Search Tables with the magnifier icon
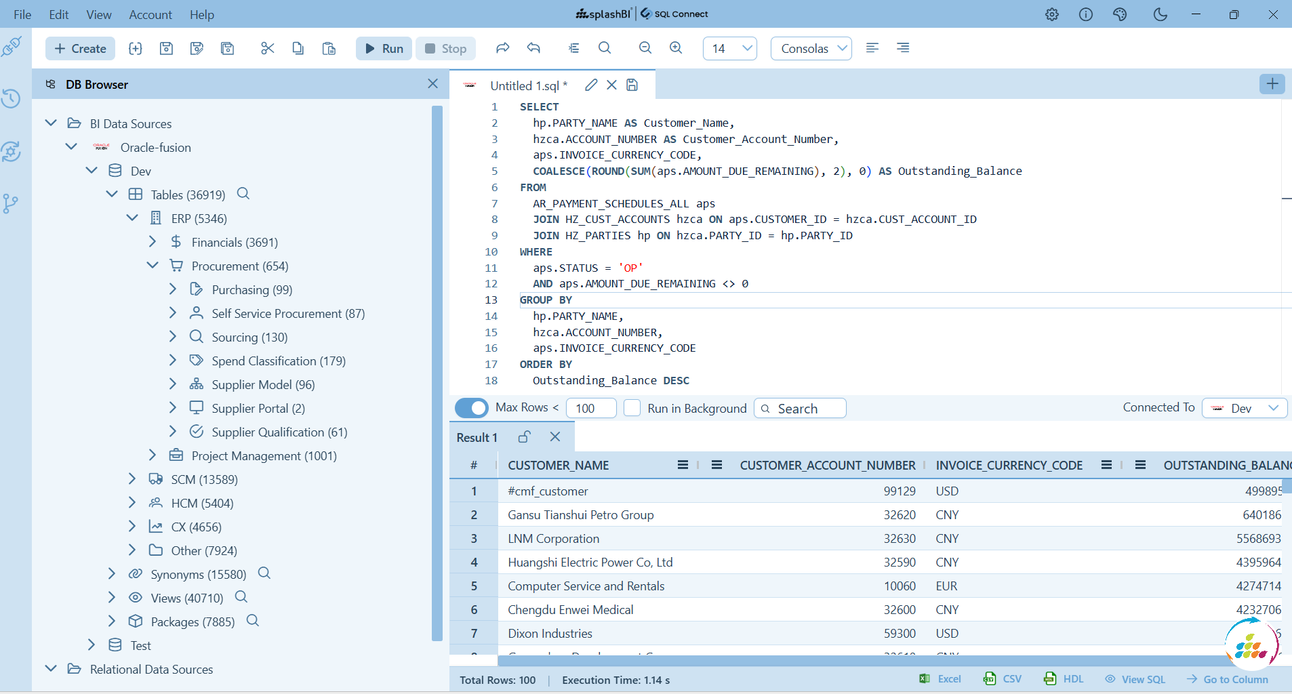Image resolution: width=1292 pixels, height=694 pixels. tap(243, 194)
